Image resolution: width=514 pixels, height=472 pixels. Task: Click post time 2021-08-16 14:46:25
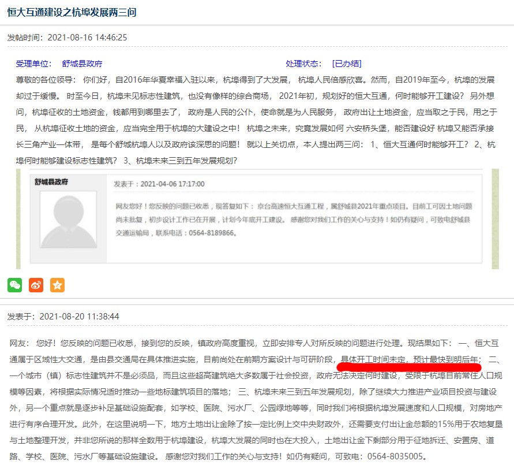point(87,38)
